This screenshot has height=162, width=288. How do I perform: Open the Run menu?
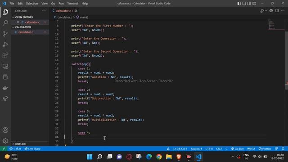[61, 4]
